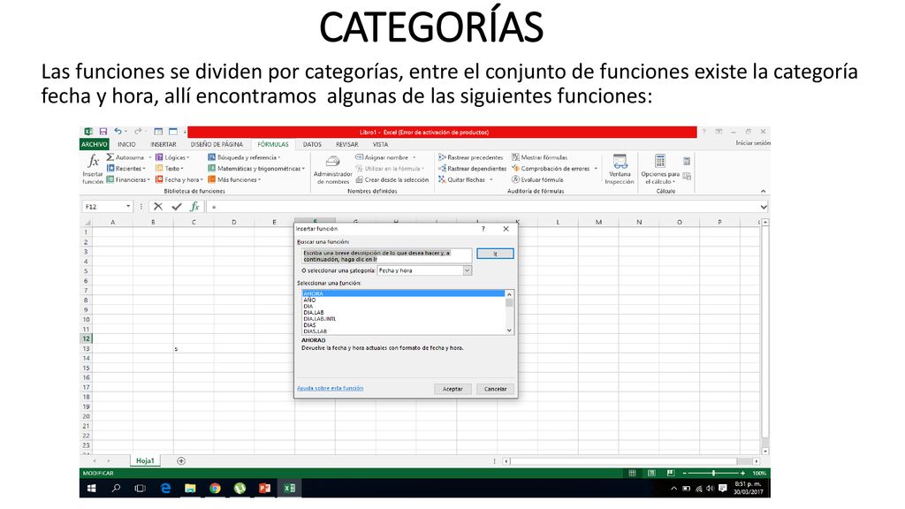Expand the category dropdown showing Fecha y hora
905x509 pixels.
click(467, 270)
